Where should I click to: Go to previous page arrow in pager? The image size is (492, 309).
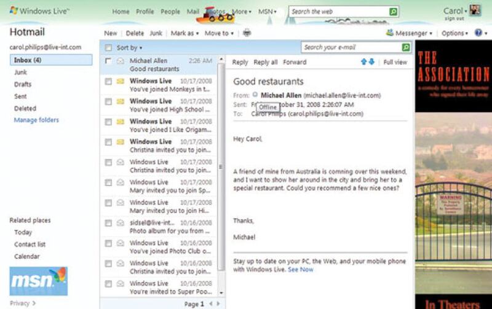point(211,303)
